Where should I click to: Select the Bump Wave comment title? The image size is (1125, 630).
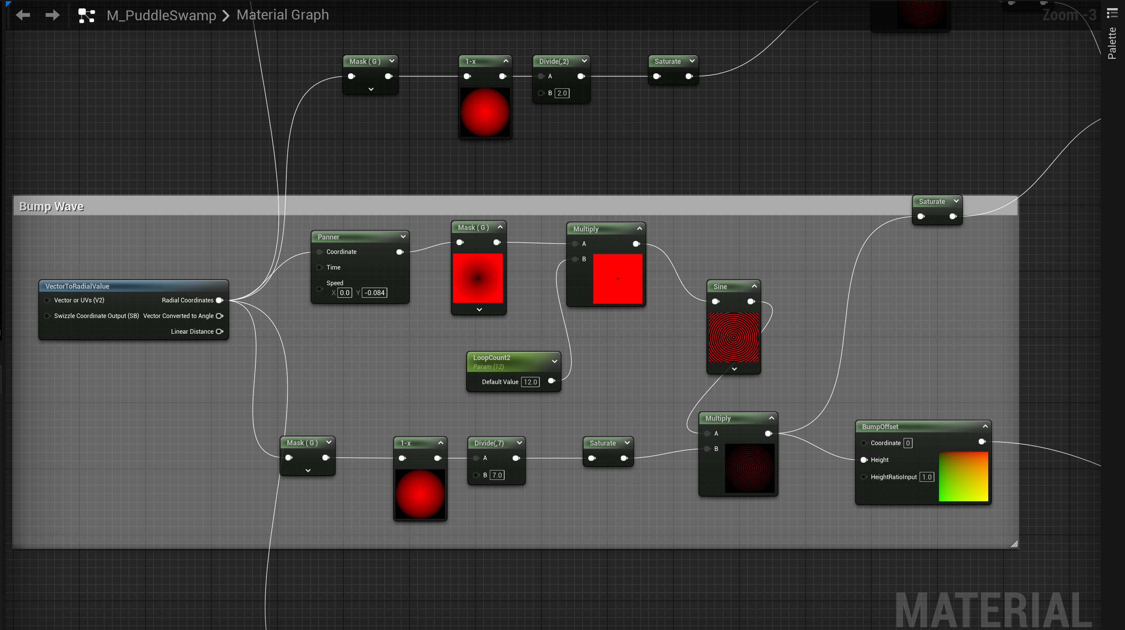(52, 206)
